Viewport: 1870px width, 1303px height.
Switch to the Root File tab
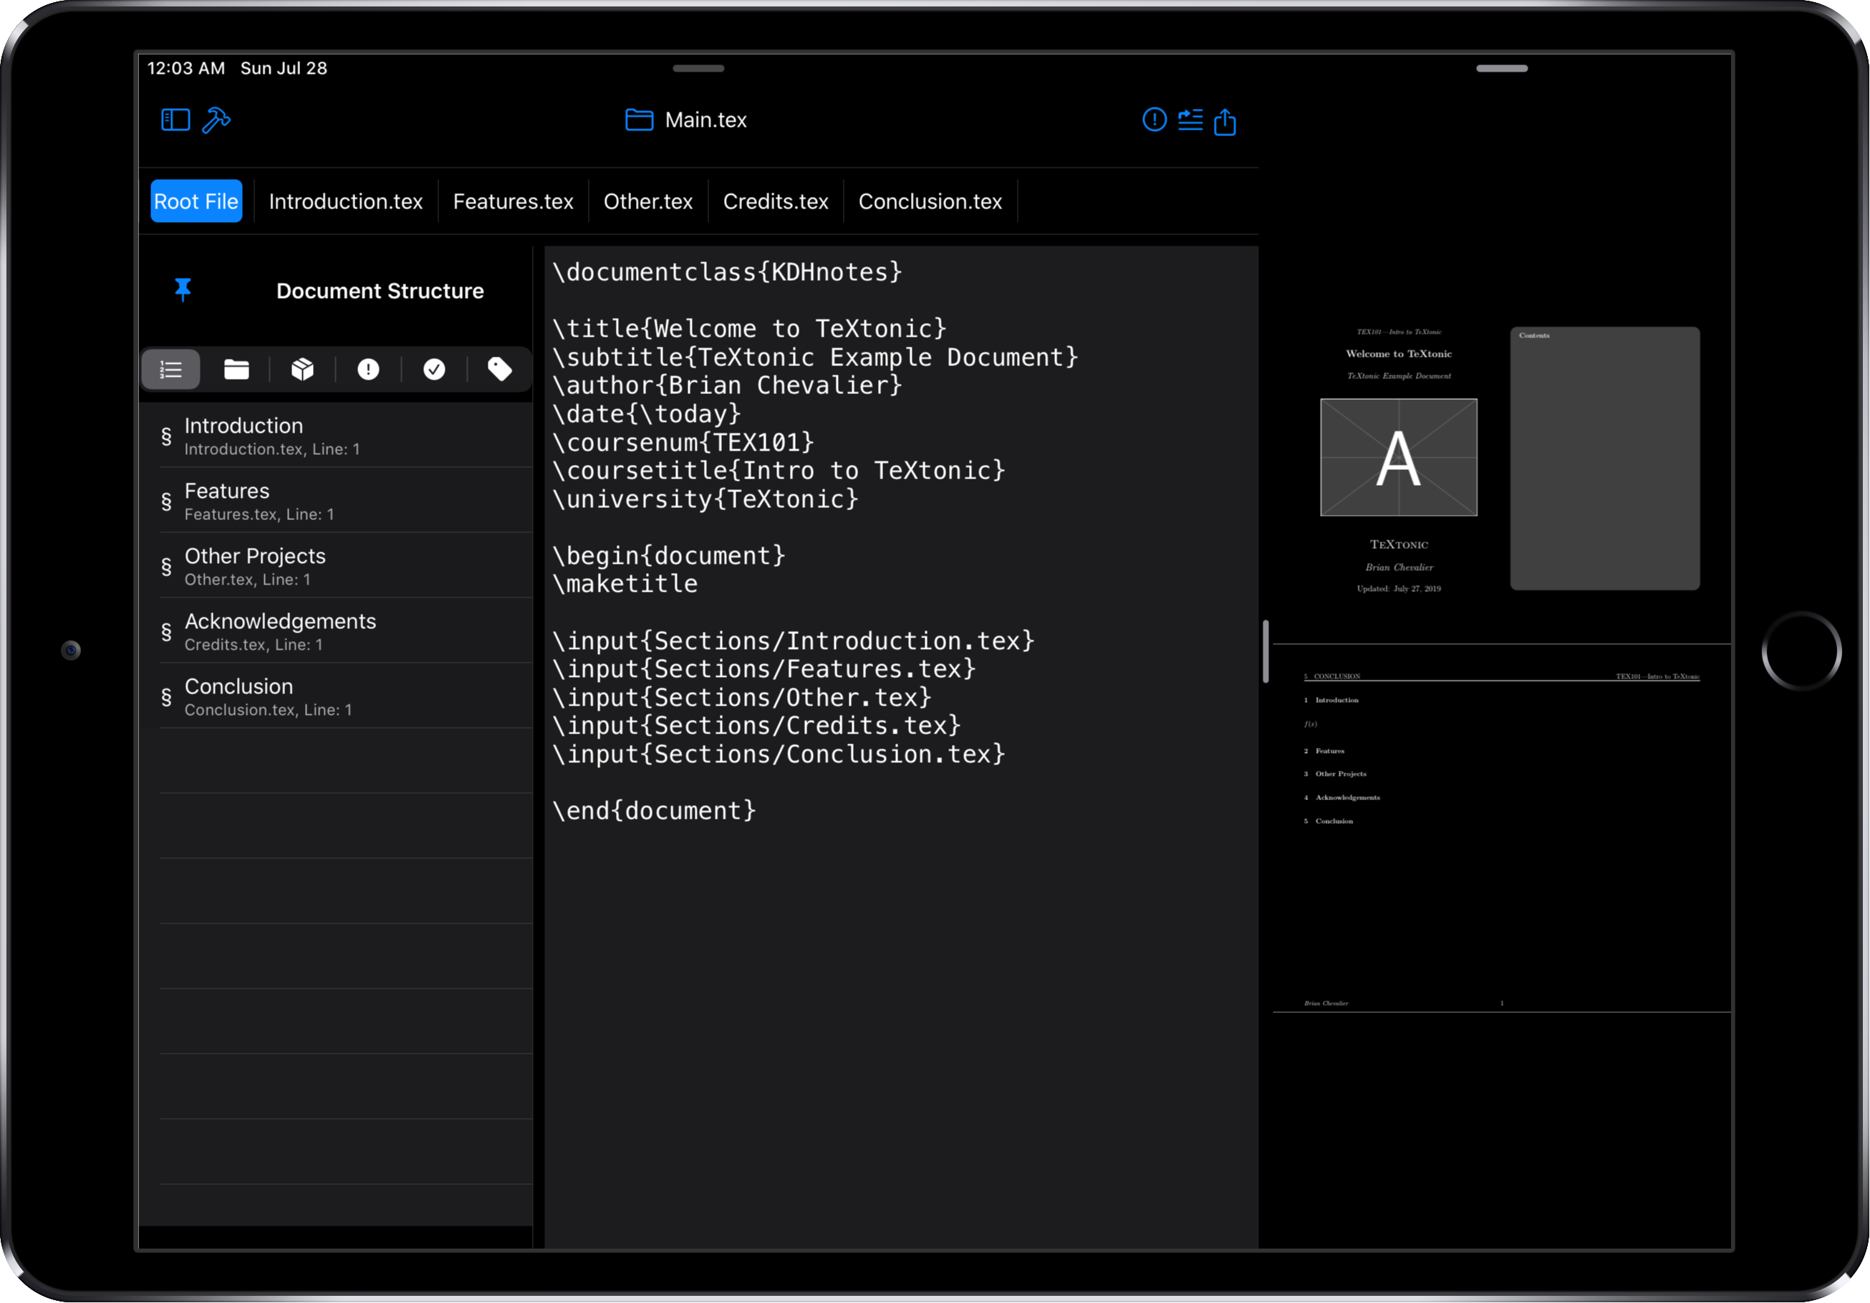(196, 201)
